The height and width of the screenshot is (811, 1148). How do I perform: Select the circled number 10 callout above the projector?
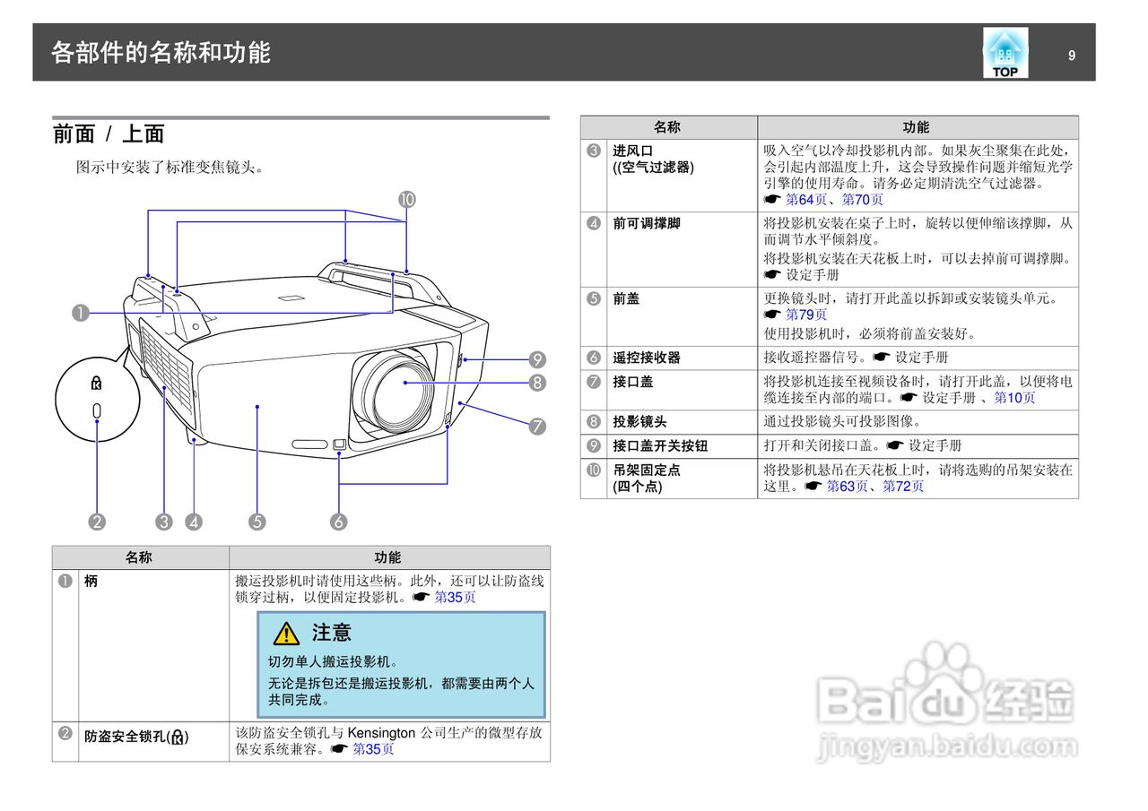pos(405,199)
